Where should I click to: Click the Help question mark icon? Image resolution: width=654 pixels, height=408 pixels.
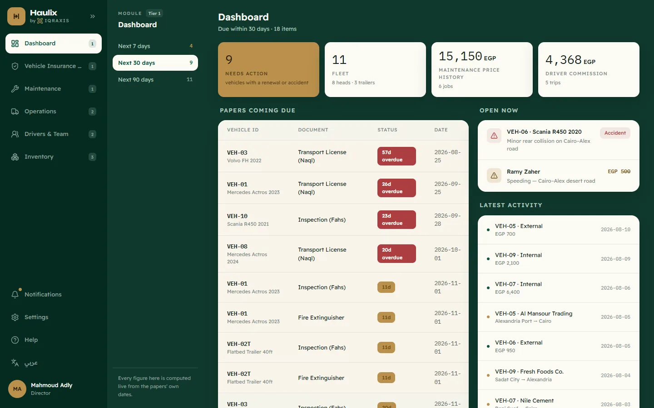point(15,340)
